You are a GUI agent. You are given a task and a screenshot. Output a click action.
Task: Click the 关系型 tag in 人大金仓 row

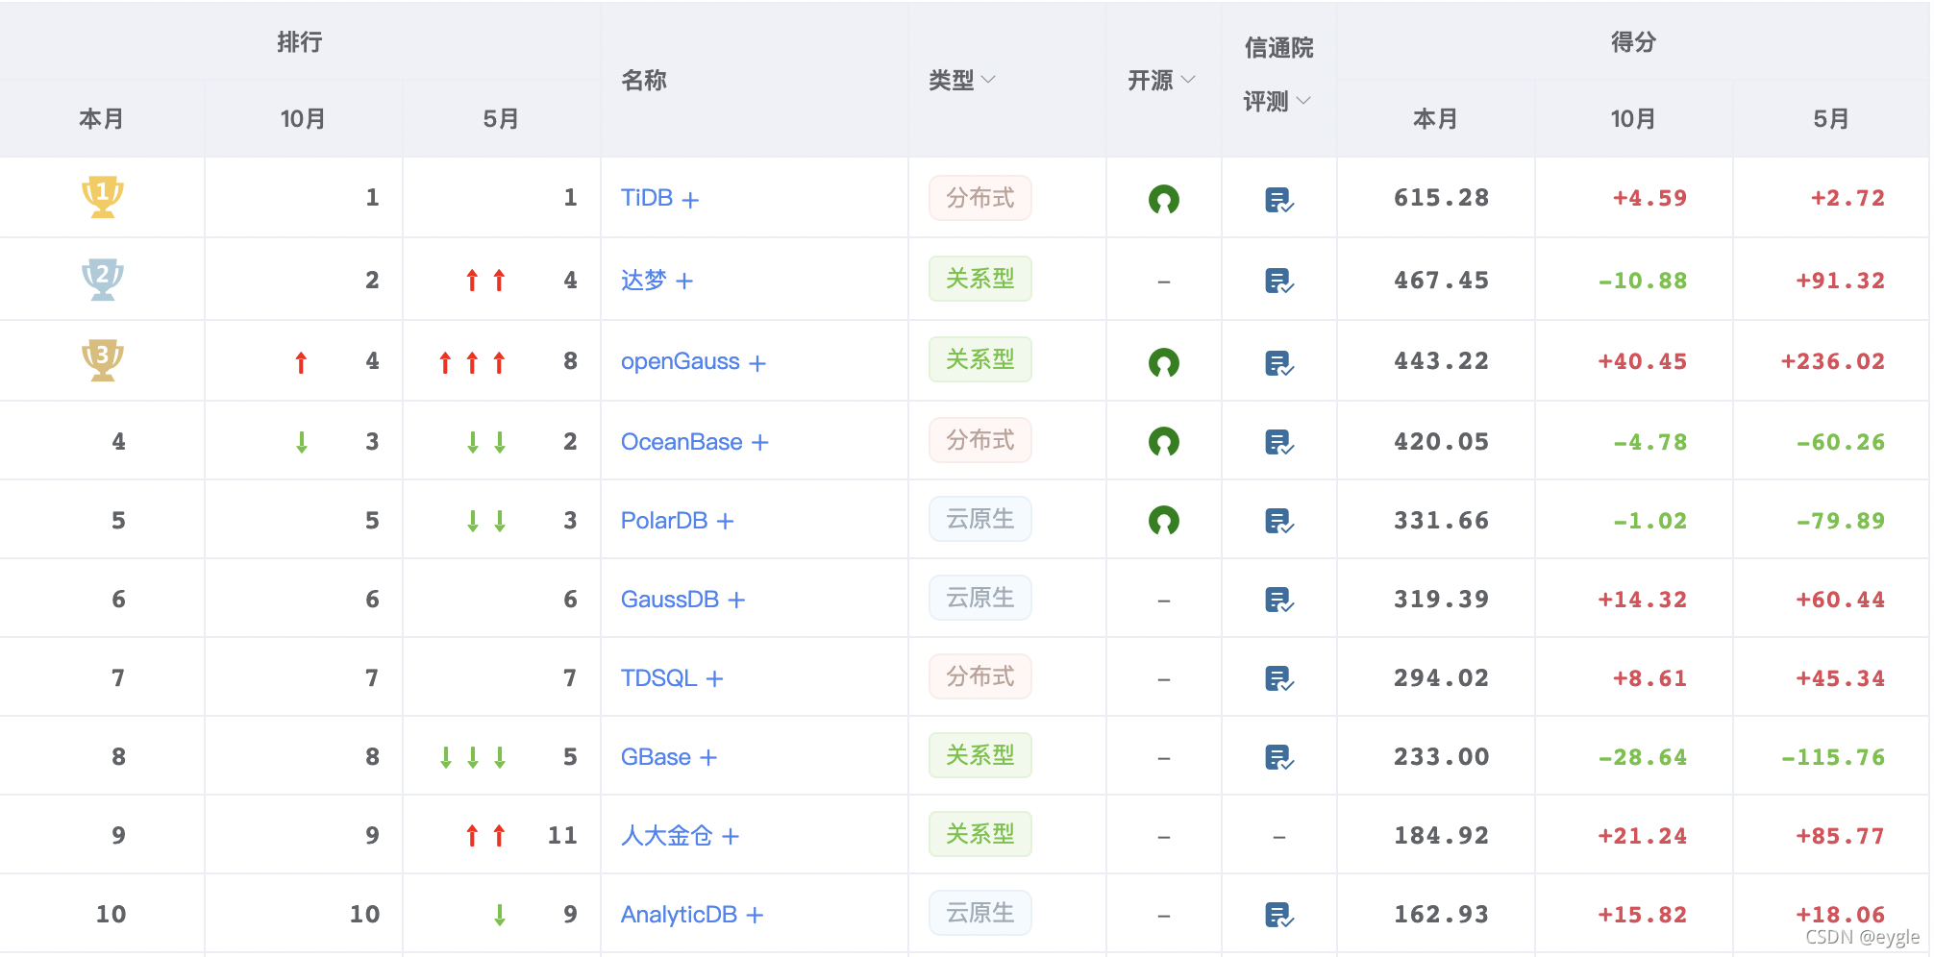[x=979, y=834]
